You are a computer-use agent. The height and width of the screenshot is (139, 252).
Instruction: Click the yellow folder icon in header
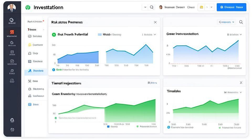tap(202, 7)
